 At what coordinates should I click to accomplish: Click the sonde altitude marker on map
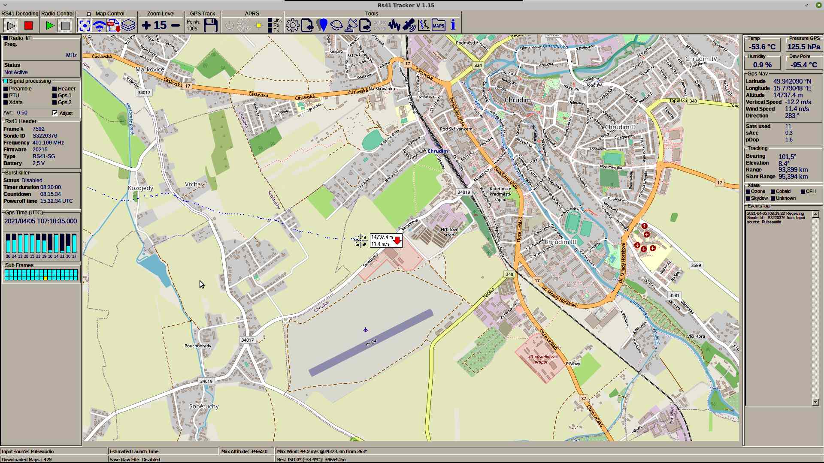[386, 241]
